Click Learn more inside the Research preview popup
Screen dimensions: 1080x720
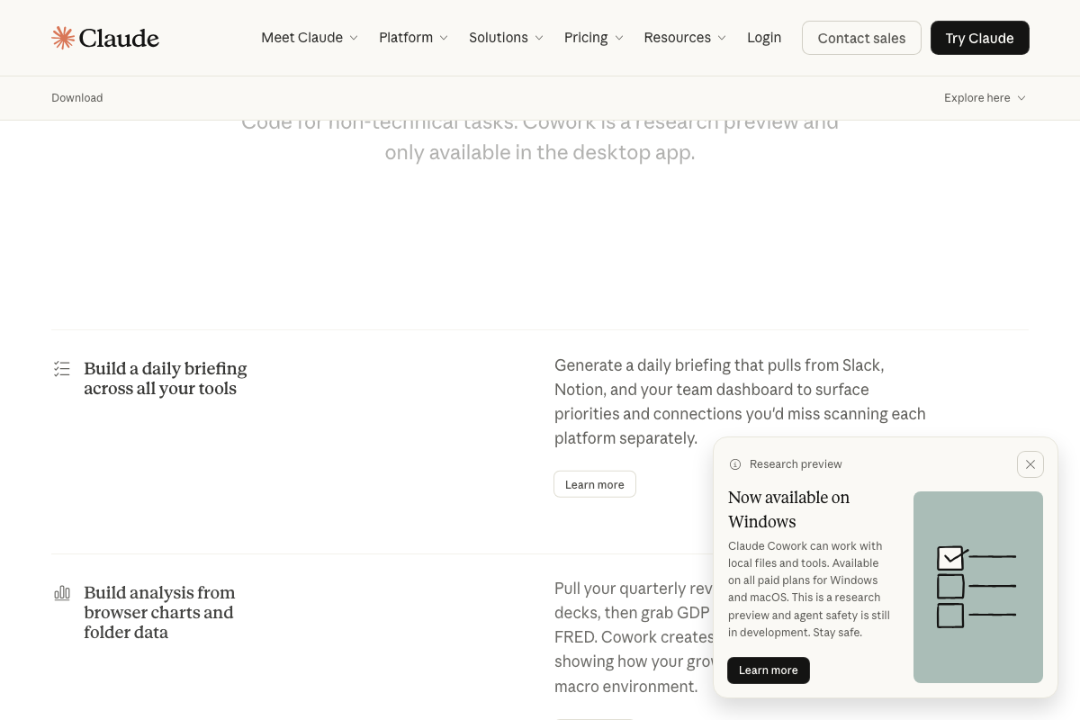(x=768, y=670)
